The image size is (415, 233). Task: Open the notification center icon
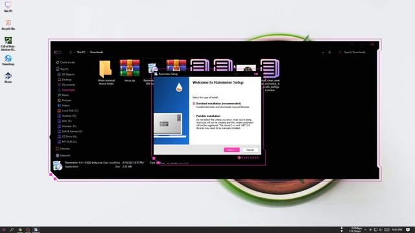click(408, 230)
